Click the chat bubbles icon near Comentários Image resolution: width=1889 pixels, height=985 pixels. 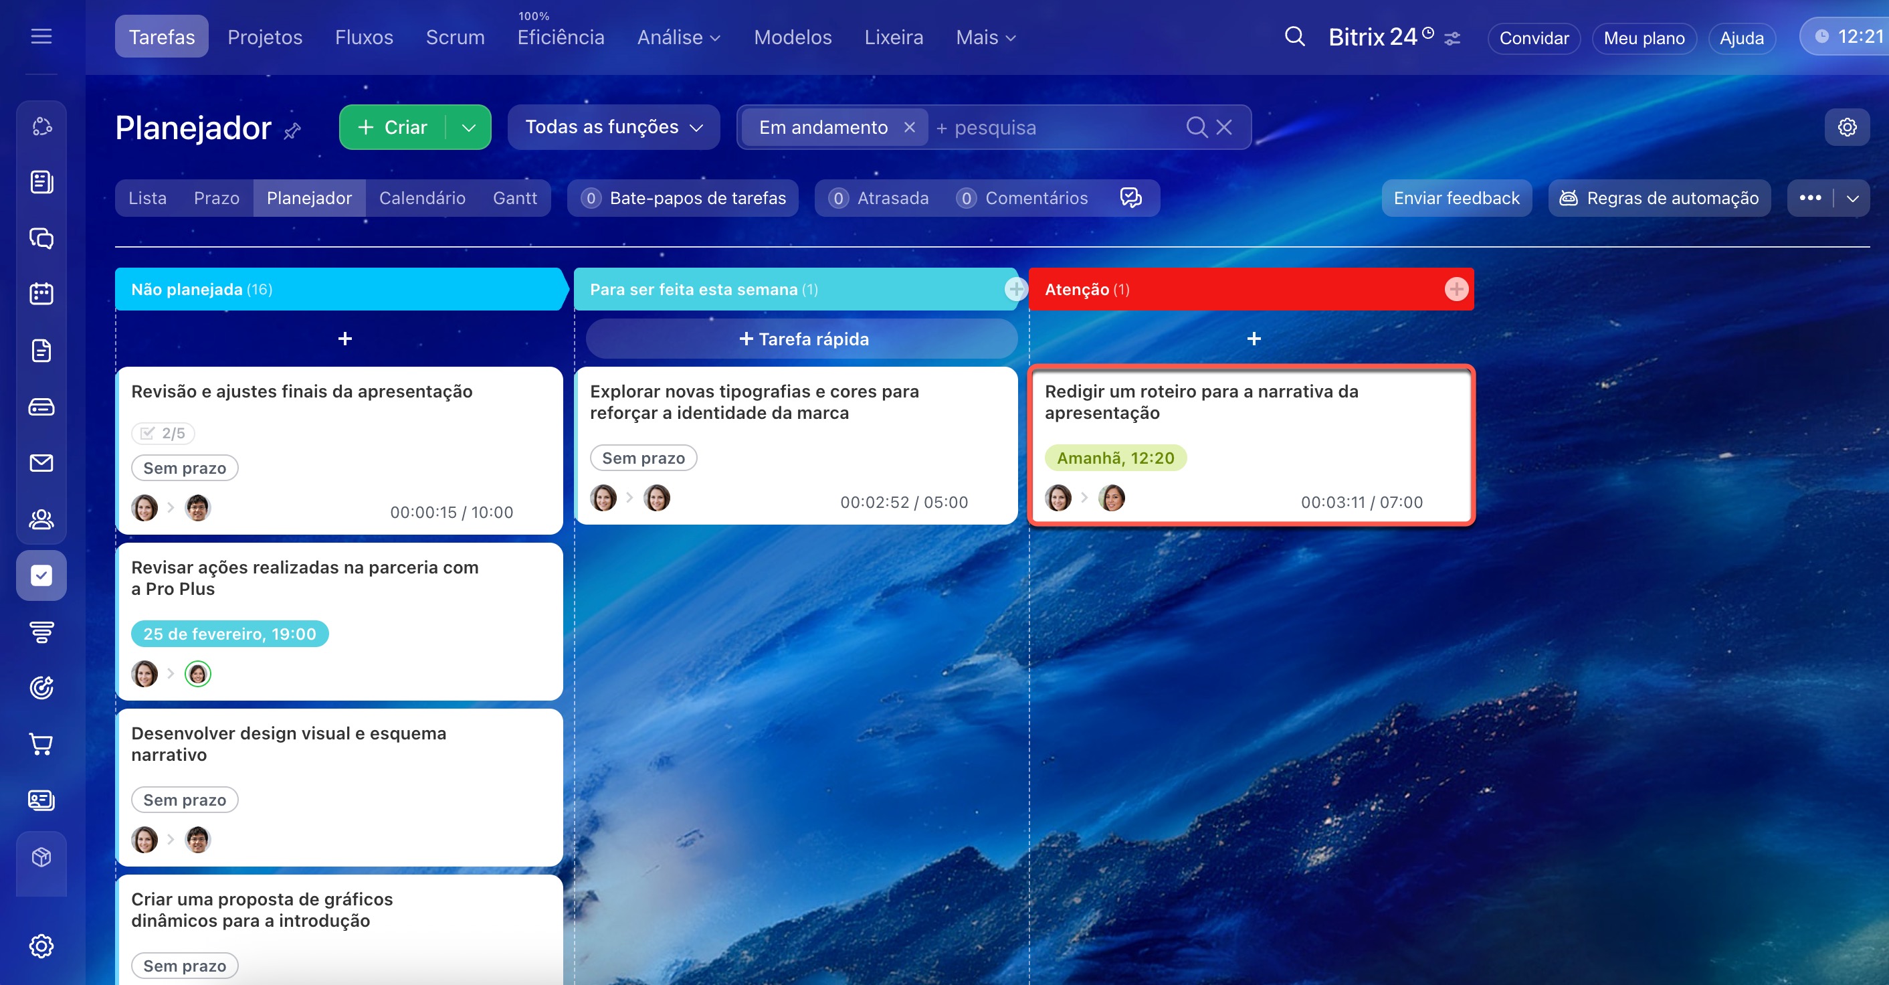(x=1130, y=198)
